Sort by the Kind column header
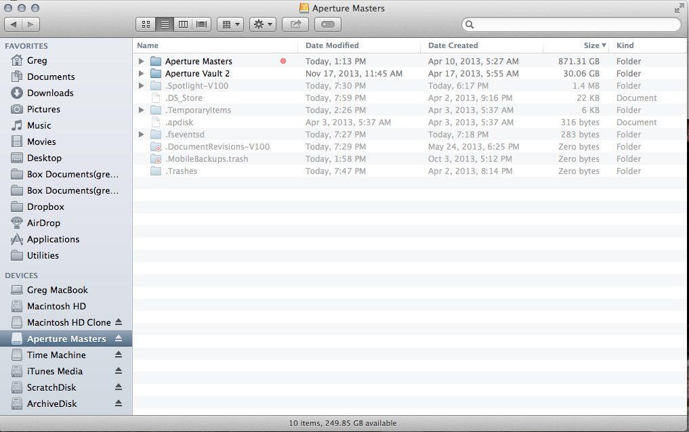 tap(648, 45)
